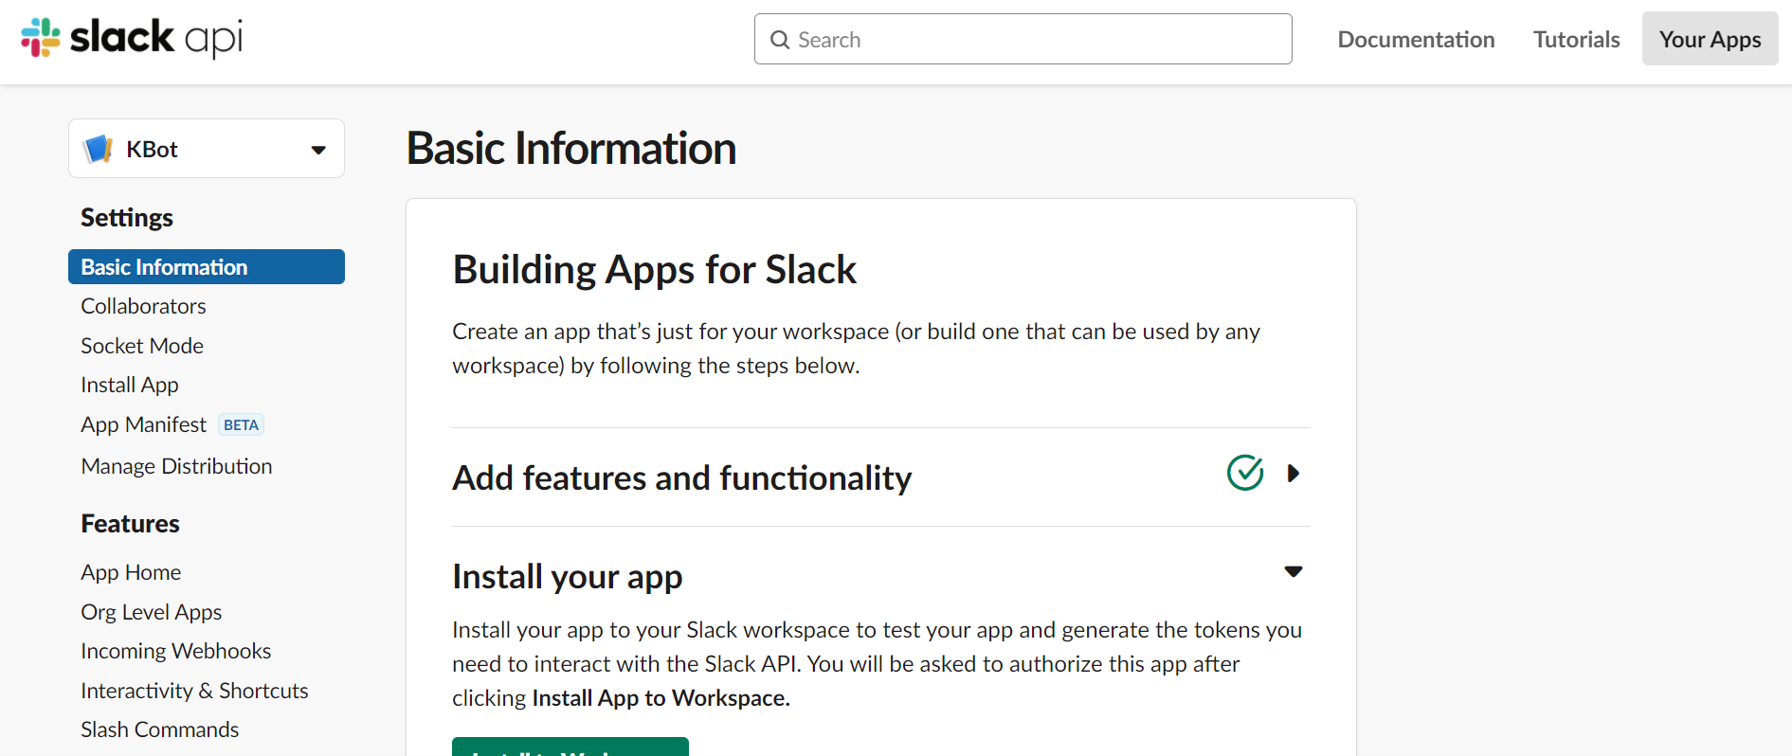Viewport: 1792px width, 756px height.
Task: Click the Add features and functionality heading
Action: click(682, 477)
